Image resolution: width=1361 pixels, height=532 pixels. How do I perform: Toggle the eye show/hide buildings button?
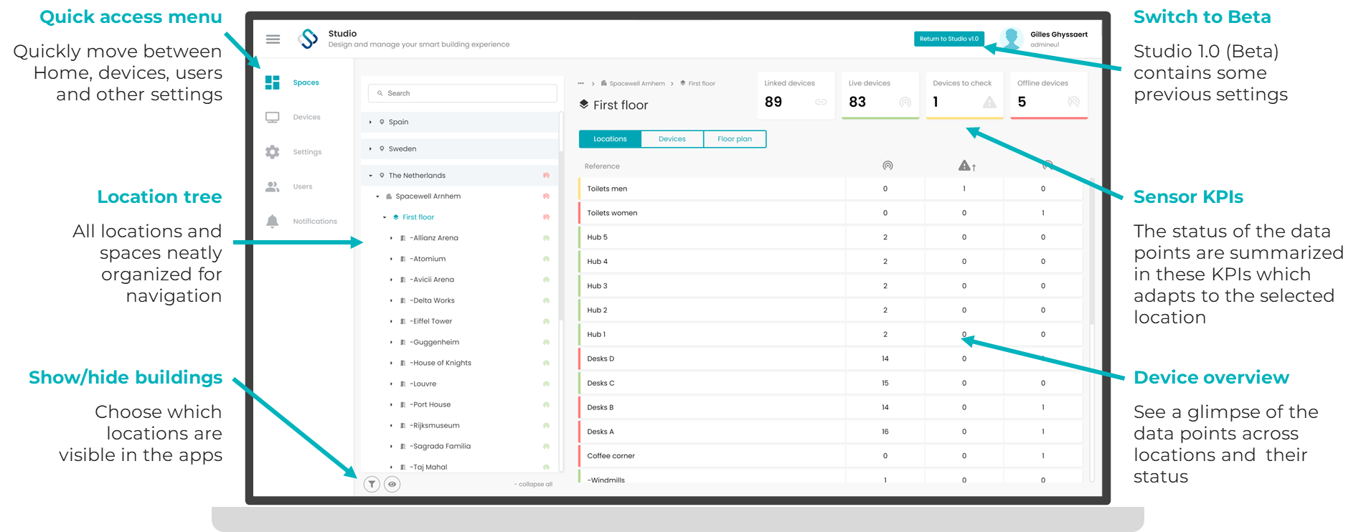392,484
